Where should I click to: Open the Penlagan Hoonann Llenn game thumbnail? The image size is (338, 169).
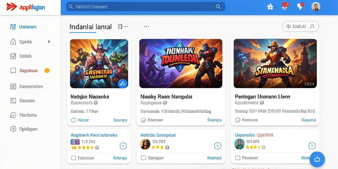275,63
